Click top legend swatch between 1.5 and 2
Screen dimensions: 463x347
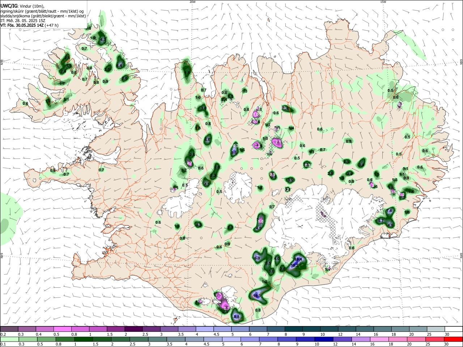[x=116, y=329]
